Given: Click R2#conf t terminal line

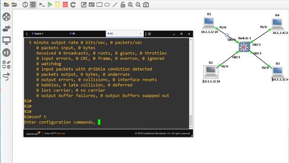Looking at the screenshot, I should tap(35, 117).
